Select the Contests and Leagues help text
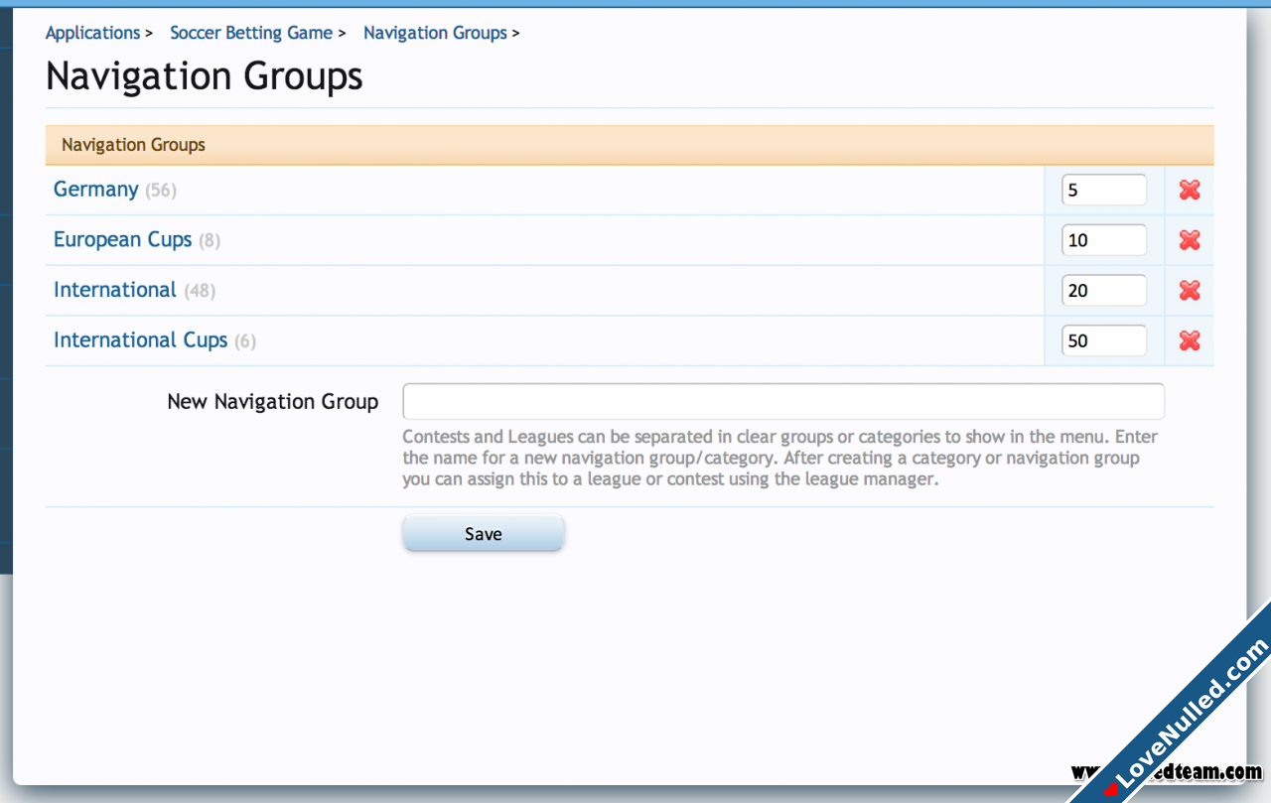Image resolution: width=1271 pixels, height=803 pixels. (780, 458)
